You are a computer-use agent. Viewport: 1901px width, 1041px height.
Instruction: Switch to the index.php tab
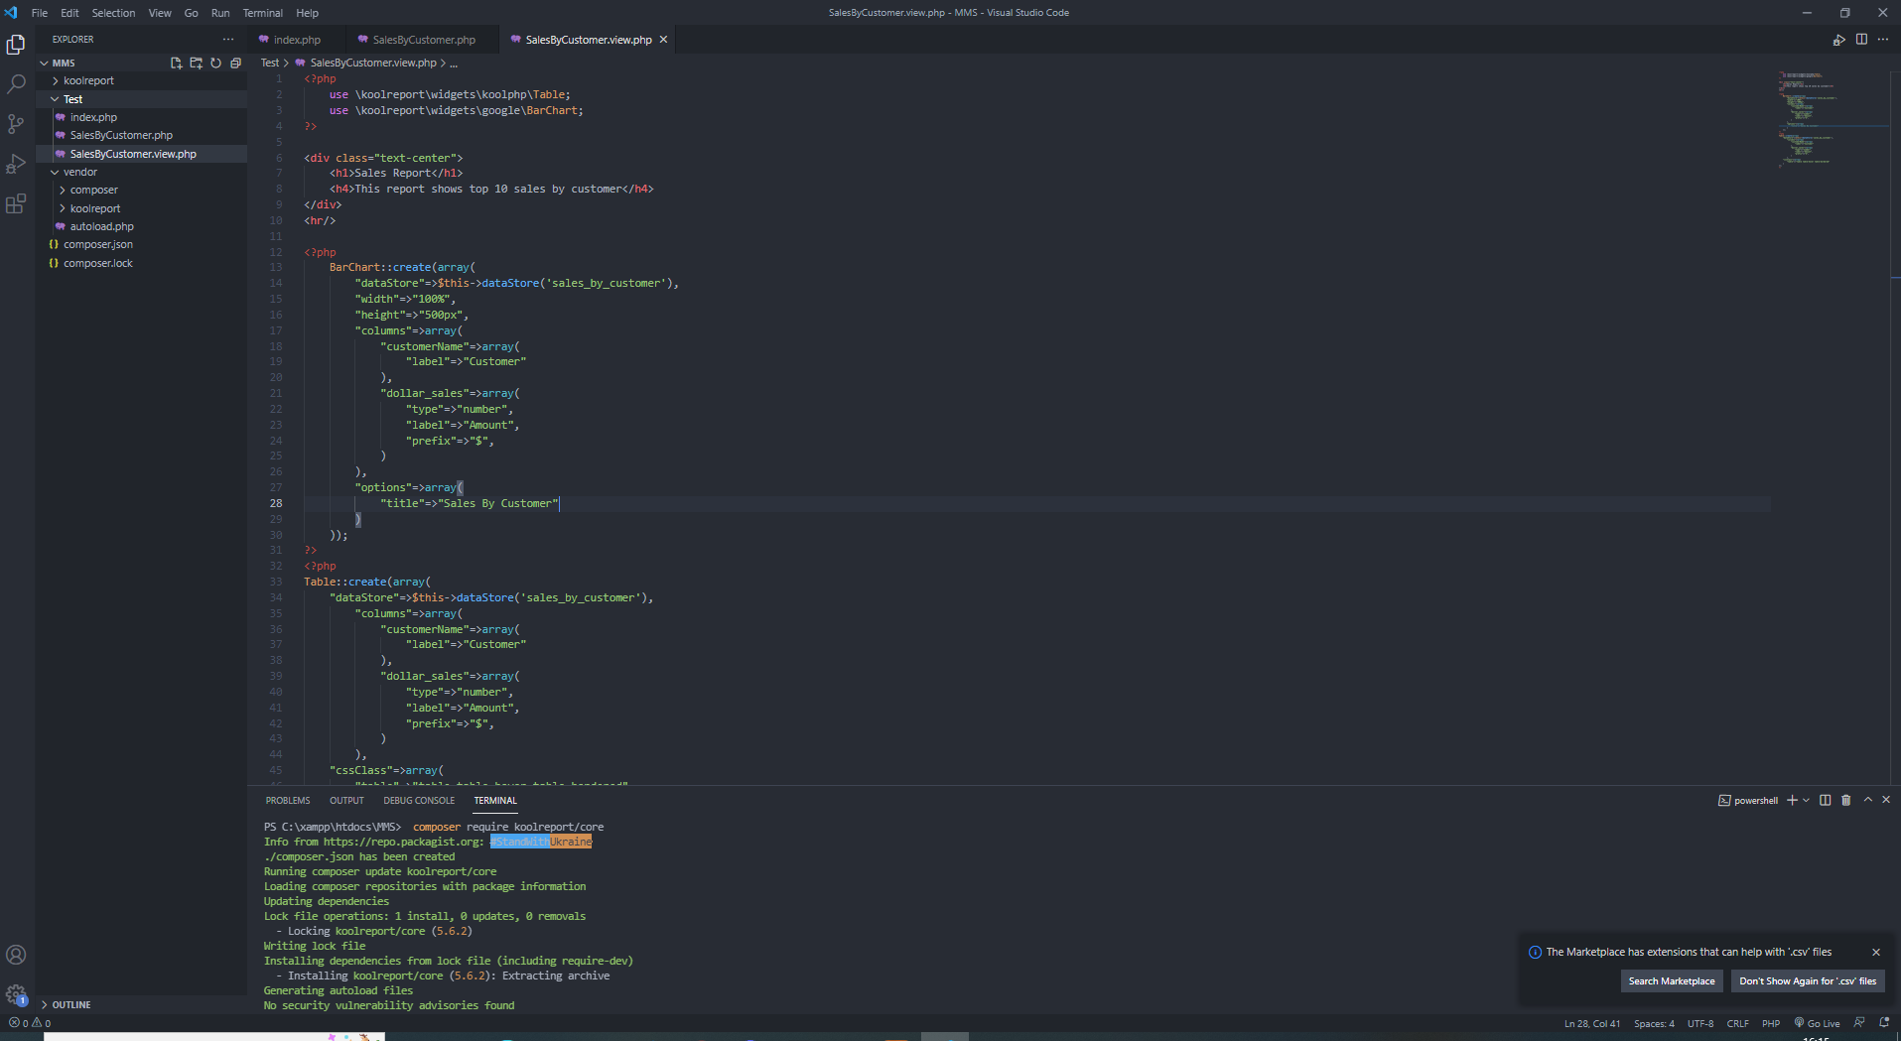pyautogui.click(x=295, y=40)
